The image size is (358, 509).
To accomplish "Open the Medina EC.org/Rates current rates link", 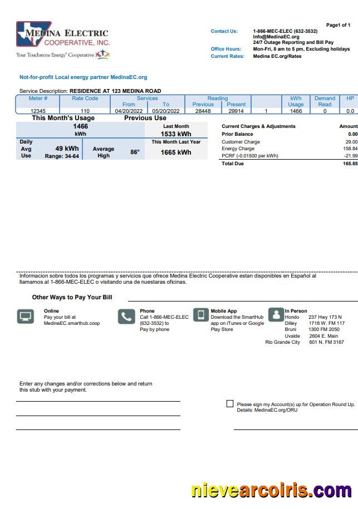I will pyautogui.click(x=277, y=56).
